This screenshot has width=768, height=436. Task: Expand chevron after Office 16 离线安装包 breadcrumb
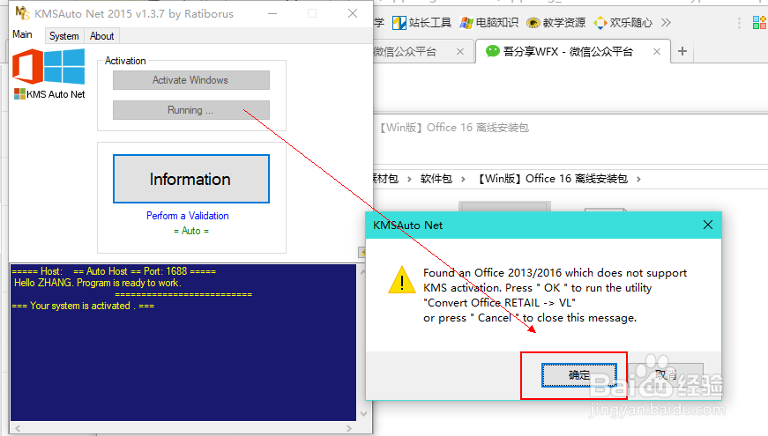[x=638, y=179]
